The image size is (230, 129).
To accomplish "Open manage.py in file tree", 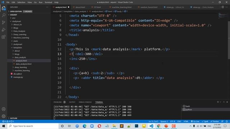I will (x=29, y=77).
